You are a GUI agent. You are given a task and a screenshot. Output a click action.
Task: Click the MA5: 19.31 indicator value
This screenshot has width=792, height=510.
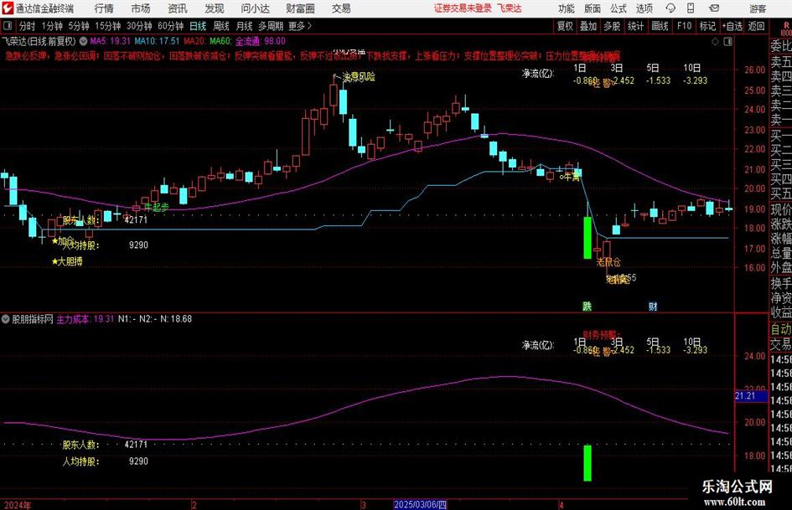[x=110, y=41]
